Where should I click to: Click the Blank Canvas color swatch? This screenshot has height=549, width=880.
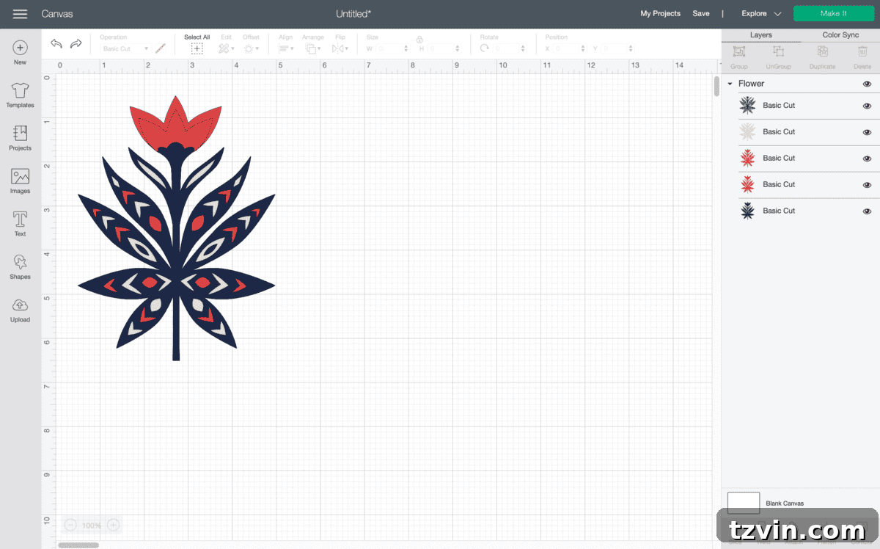click(x=744, y=503)
